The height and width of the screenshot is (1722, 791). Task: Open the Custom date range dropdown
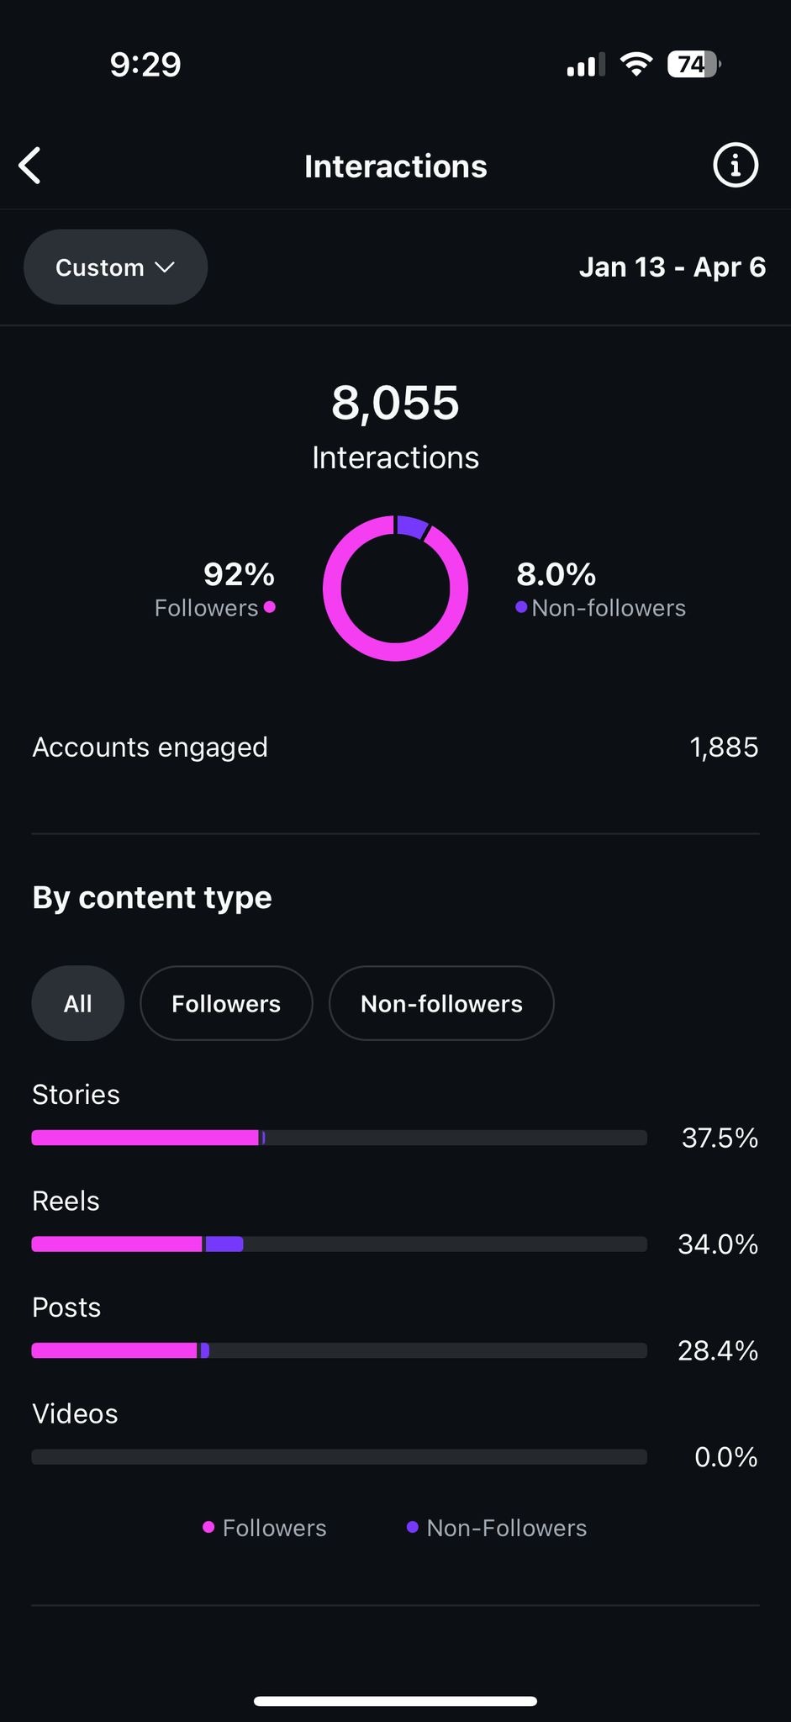point(115,267)
